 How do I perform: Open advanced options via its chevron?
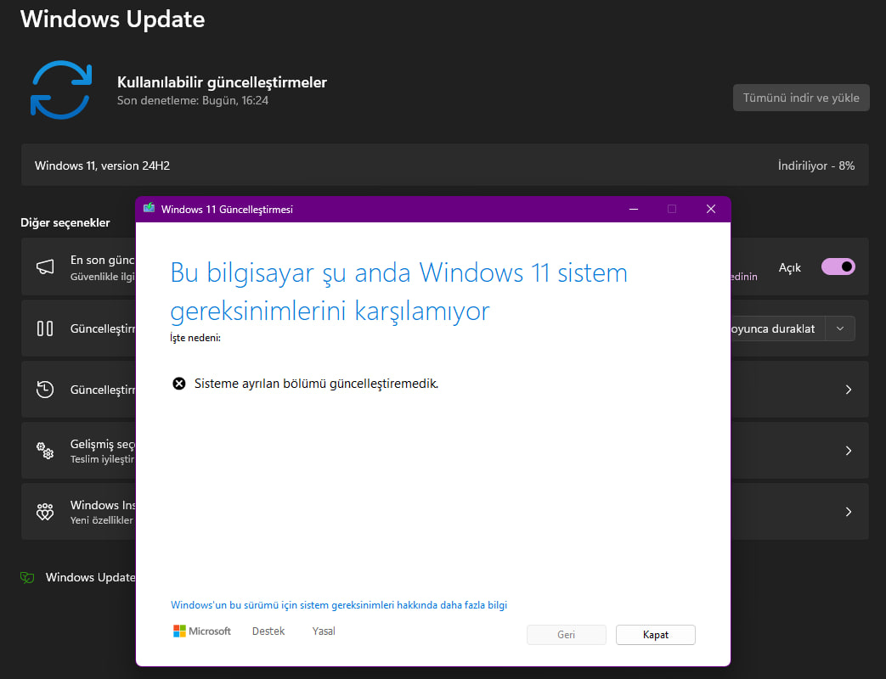point(848,451)
